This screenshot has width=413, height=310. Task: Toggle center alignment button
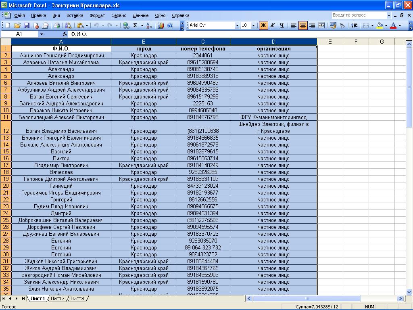(302, 25)
